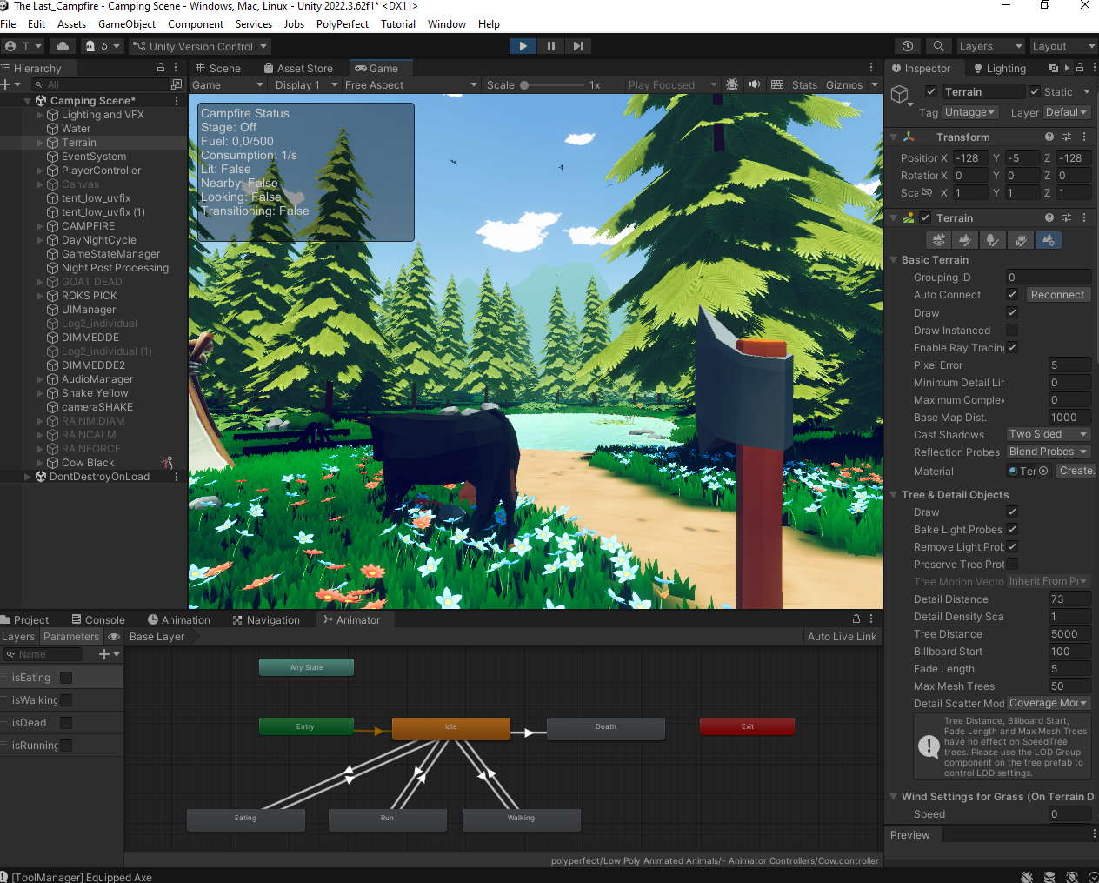Viewport: 1099px width, 883px height.
Task: Toggle the Static checkbox
Action: 1035,91
